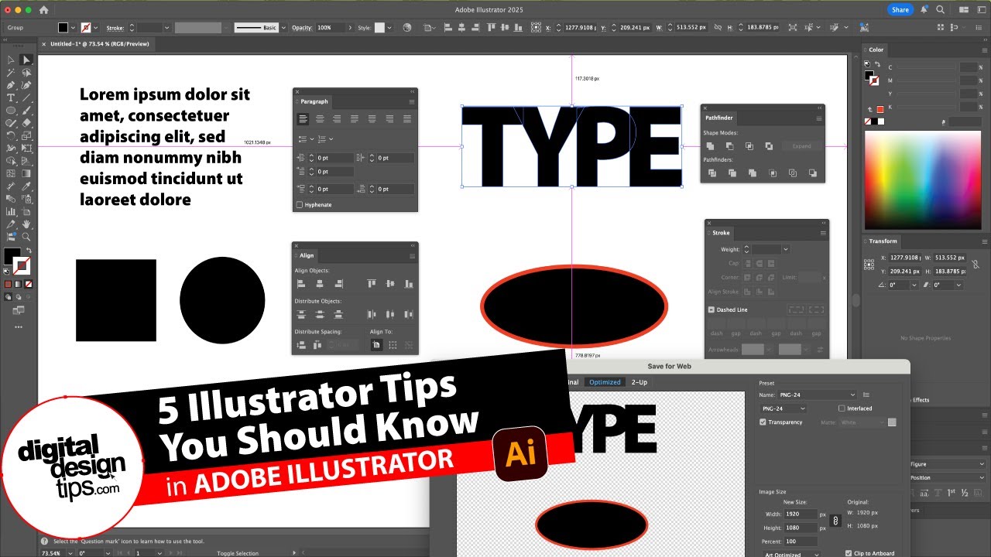Click the Share button
991x557 pixels.
900,10
